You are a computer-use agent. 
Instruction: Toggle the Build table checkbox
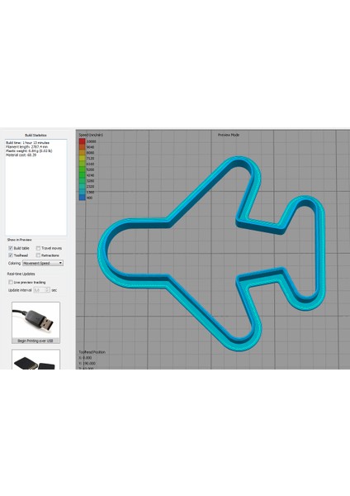coord(11,248)
